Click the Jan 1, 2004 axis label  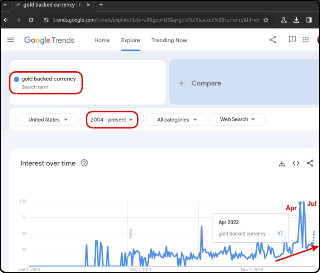coord(29,269)
